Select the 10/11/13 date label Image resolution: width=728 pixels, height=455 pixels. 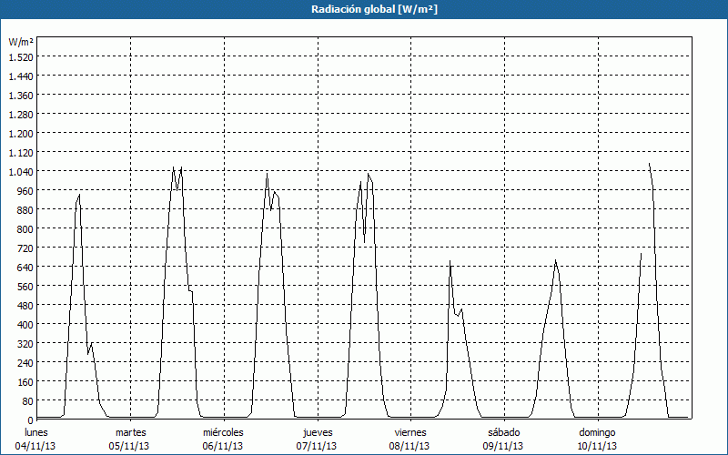(597, 446)
